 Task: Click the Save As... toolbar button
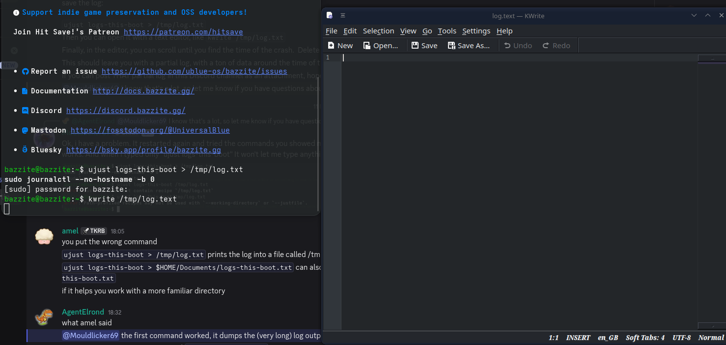point(469,45)
